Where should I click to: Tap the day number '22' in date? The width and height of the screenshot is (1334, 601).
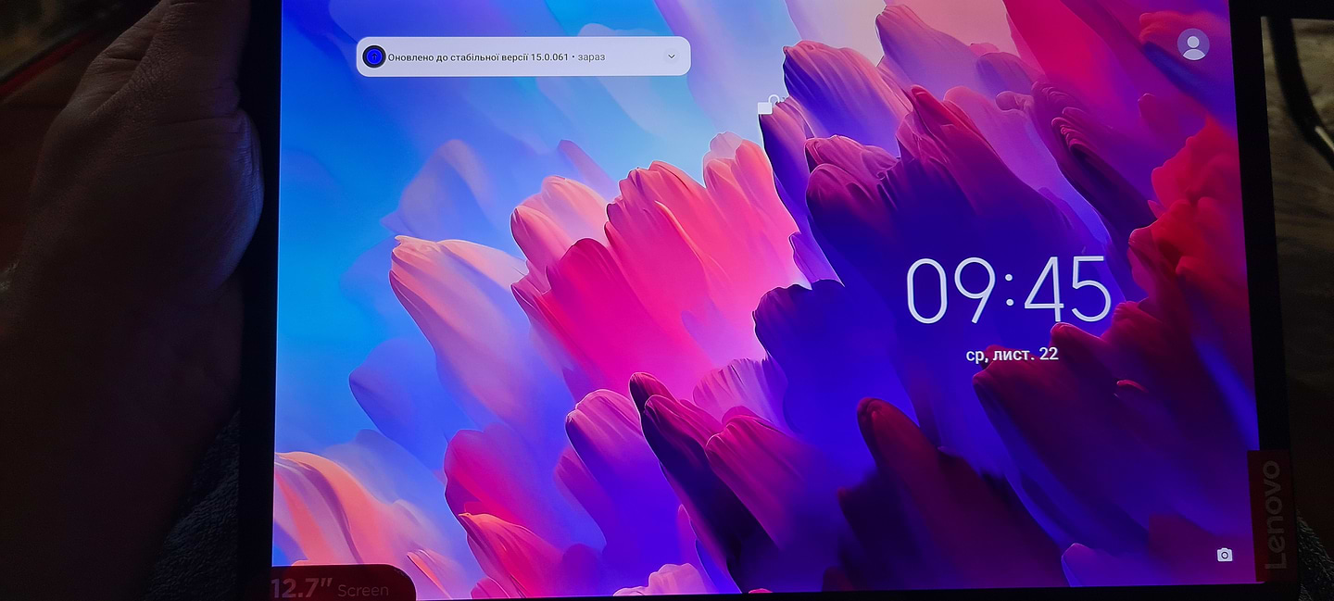coord(1048,354)
